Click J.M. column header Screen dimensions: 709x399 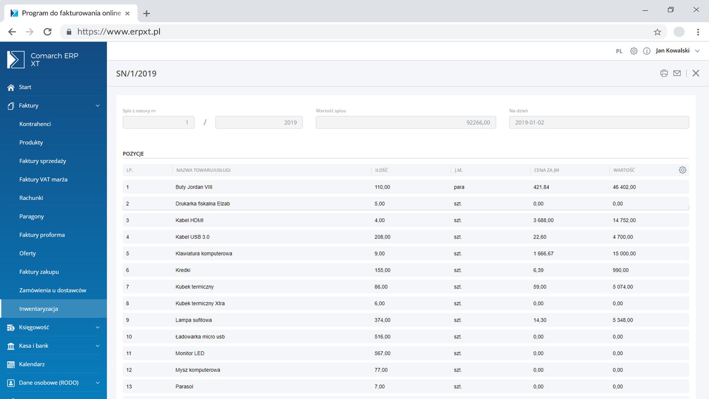coord(458,170)
